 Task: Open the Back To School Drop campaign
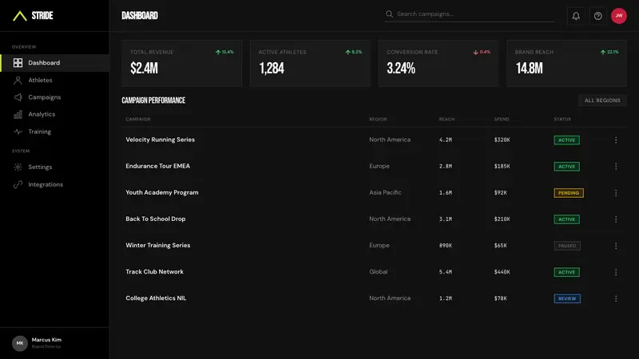coord(155,219)
